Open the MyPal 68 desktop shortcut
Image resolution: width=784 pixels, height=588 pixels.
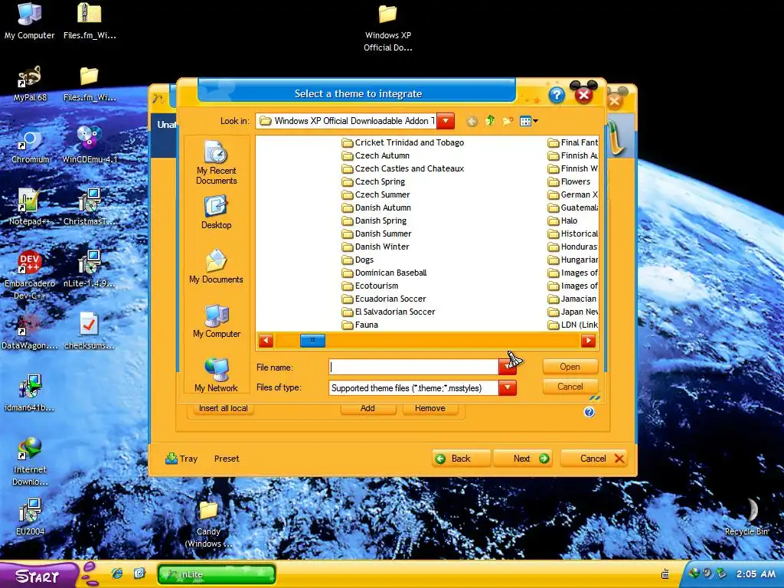(x=30, y=83)
